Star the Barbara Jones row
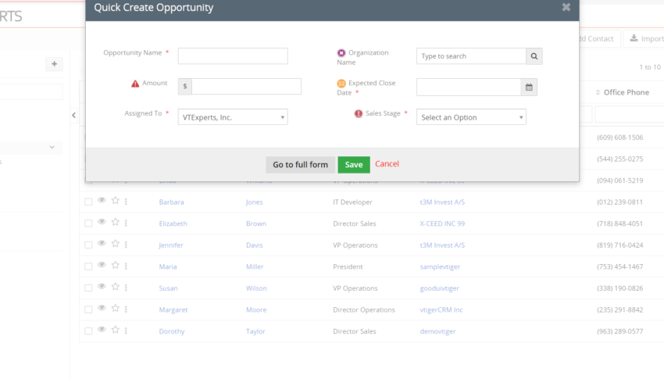The image size is (664, 379). [115, 201]
